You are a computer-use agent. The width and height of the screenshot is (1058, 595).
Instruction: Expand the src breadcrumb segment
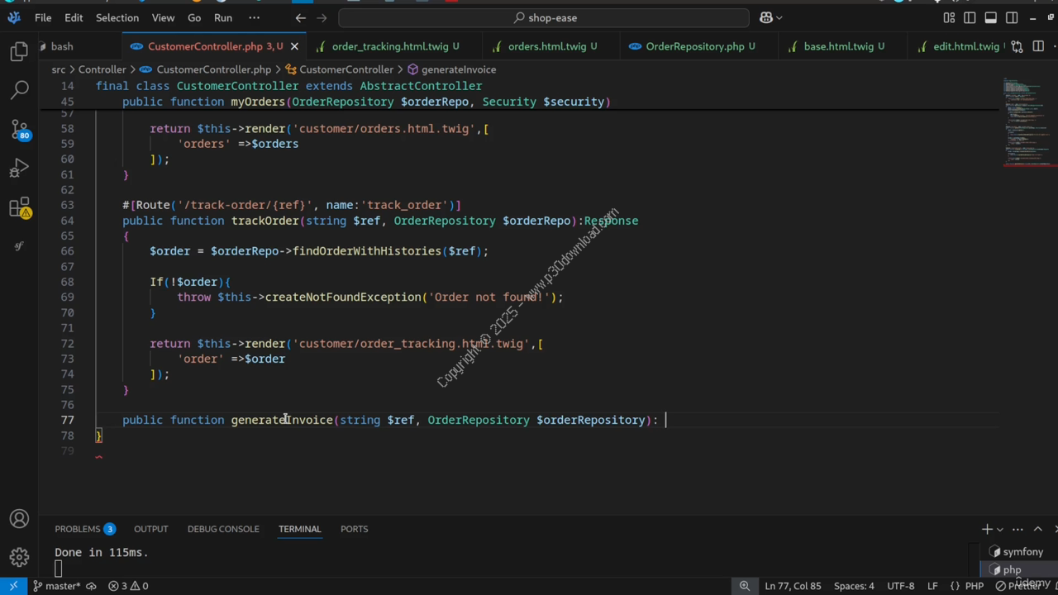click(59, 69)
